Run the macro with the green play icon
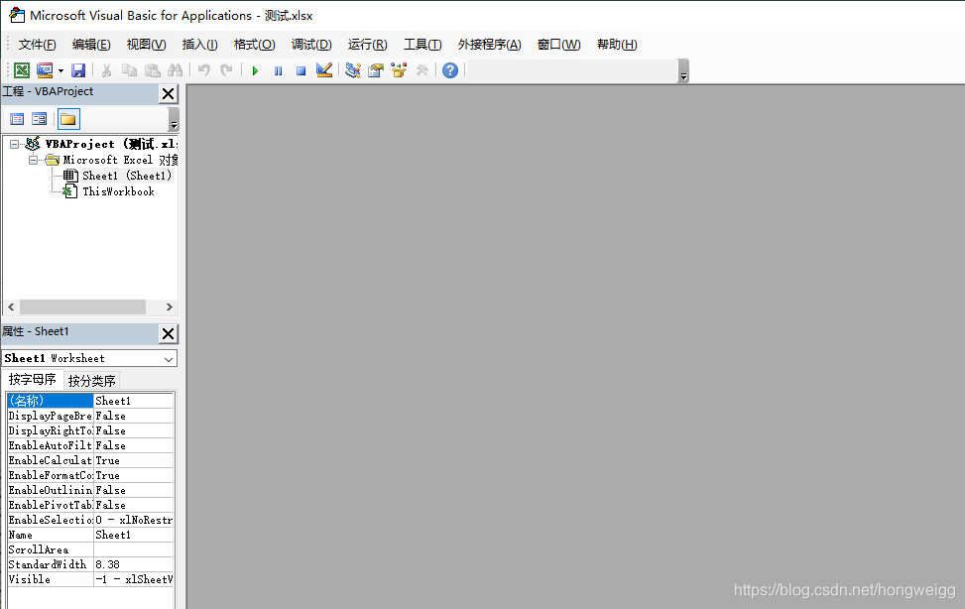Viewport: 965px width, 609px height. click(x=255, y=70)
